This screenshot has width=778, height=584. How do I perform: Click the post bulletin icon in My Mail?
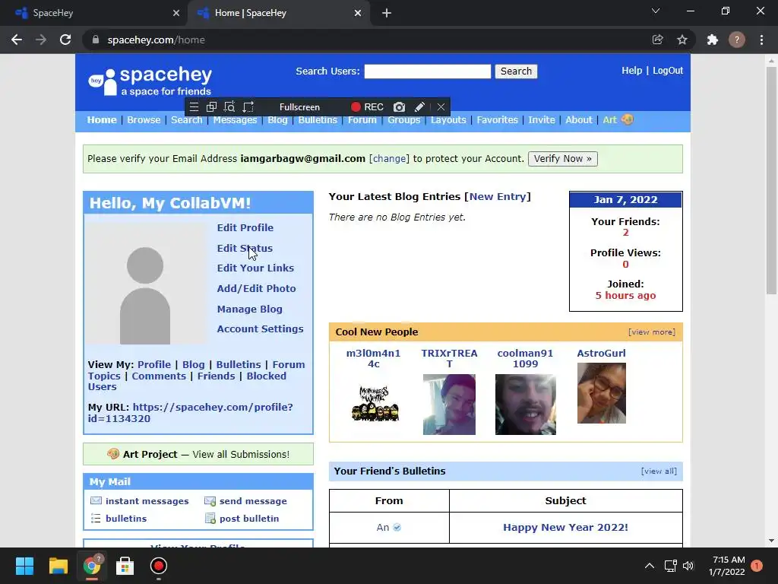[x=210, y=519]
